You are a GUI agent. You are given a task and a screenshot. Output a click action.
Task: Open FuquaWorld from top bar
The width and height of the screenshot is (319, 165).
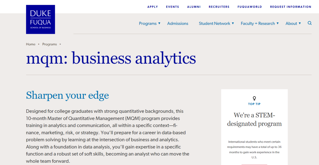(x=250, y=7)
